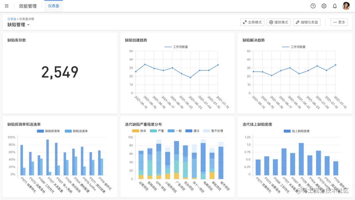Select the 效能管理 menu item
This screenshot has width=355, height=200.
pyautogui.click(x=28, y=6)
